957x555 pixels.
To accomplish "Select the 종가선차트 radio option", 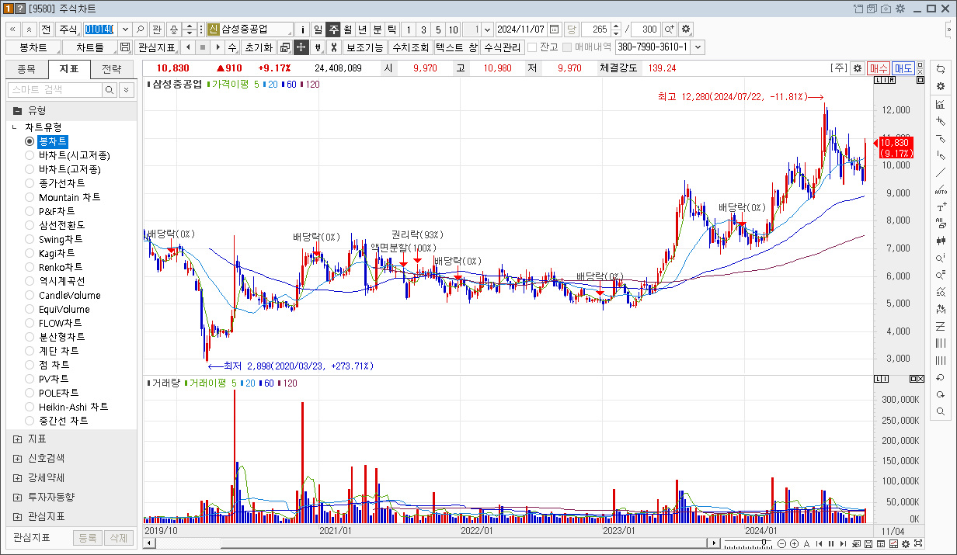I will click(30, 183).
